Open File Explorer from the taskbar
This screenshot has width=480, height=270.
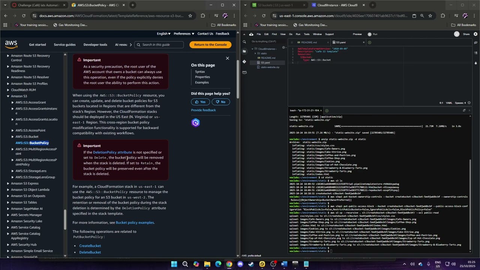click(207, 264)
